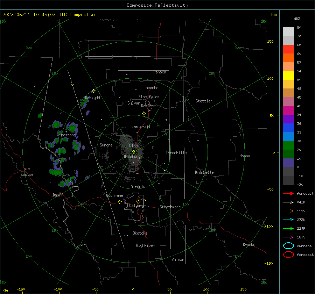315x294 pixels.
Task: Select the indigo 10 dBZ color swatch
Action: (288, 163)
